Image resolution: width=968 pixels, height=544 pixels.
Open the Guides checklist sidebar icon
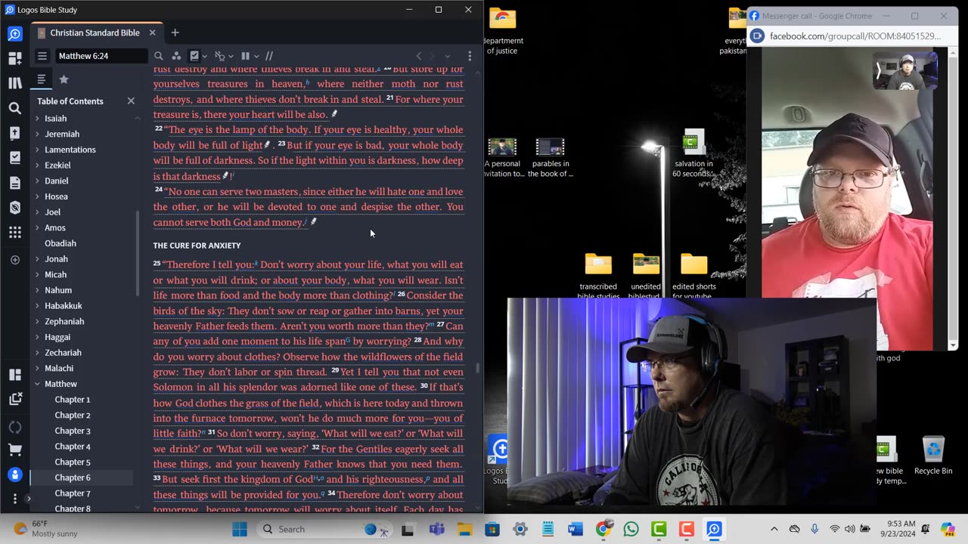[x=15, y=158]
